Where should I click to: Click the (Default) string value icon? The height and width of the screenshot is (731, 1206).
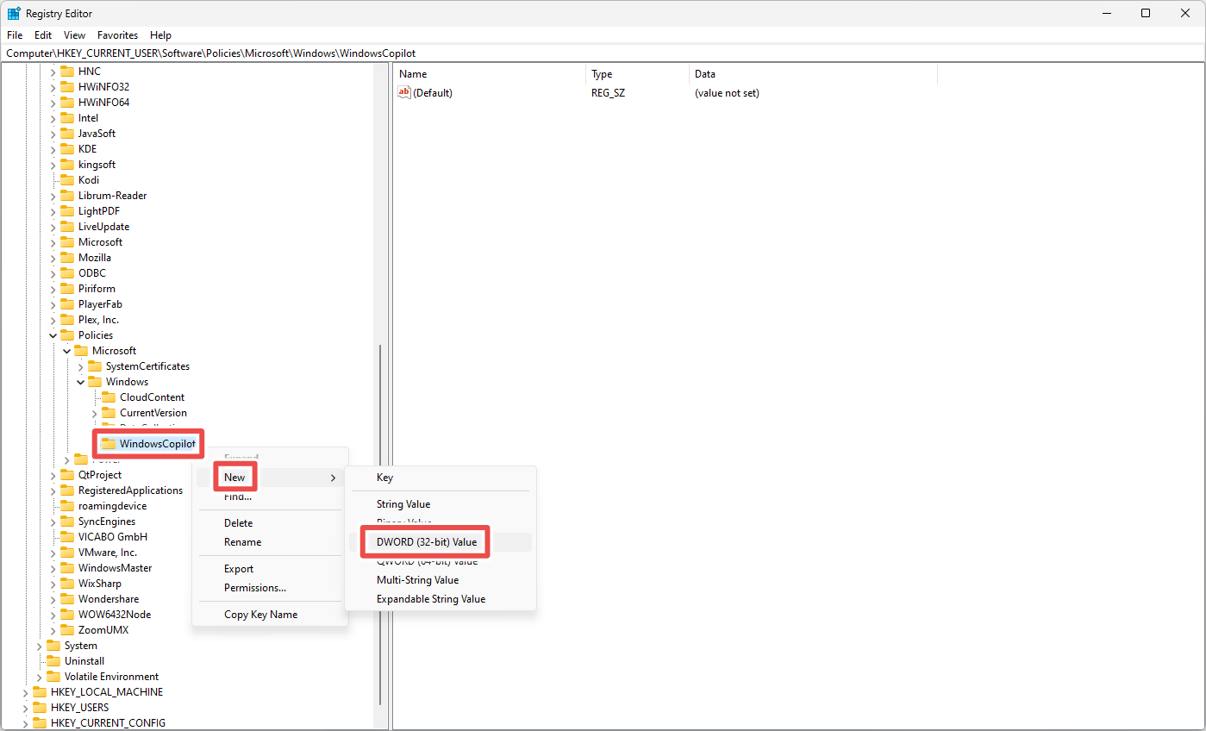coord(404,92)
